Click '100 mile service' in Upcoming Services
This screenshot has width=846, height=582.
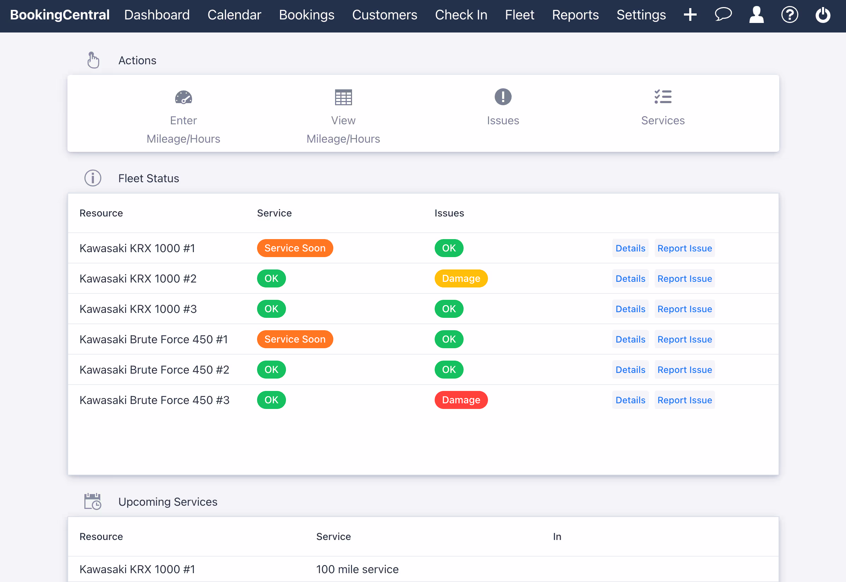357,569
